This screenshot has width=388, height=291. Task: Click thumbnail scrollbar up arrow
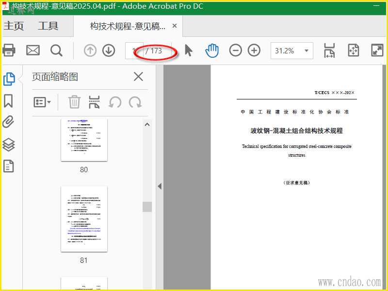tap(147, 125)
